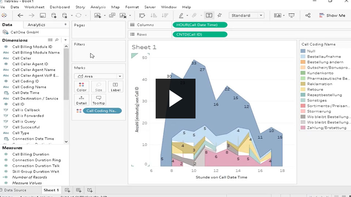Open the Worksheet menu

[x=34, y=7]
